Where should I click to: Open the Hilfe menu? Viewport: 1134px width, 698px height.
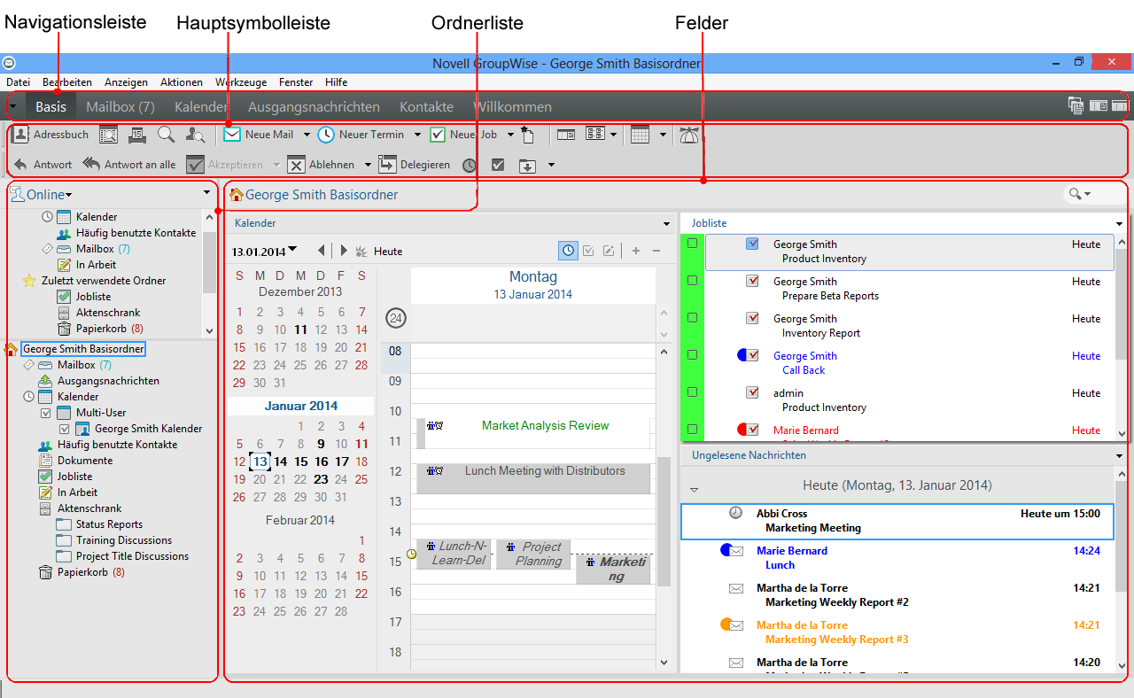[x=336, y=82]
